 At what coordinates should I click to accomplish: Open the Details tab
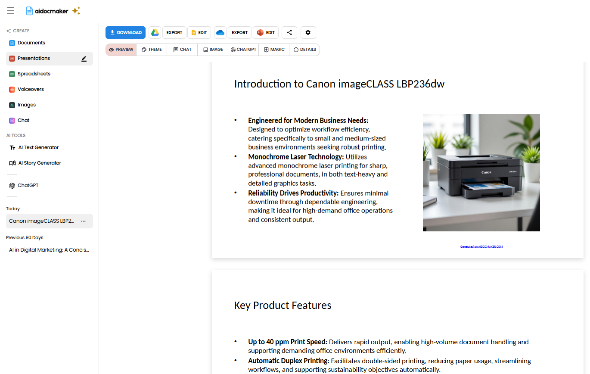pyautogui.click(x=304, y=50)
